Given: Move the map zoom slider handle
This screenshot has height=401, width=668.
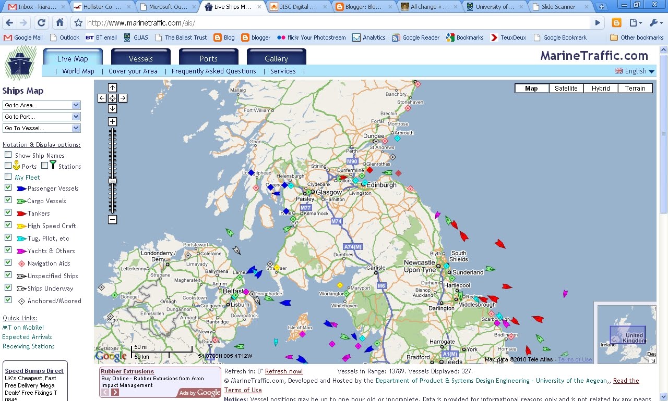Looking at the screenshot, I should click(112, 181).
